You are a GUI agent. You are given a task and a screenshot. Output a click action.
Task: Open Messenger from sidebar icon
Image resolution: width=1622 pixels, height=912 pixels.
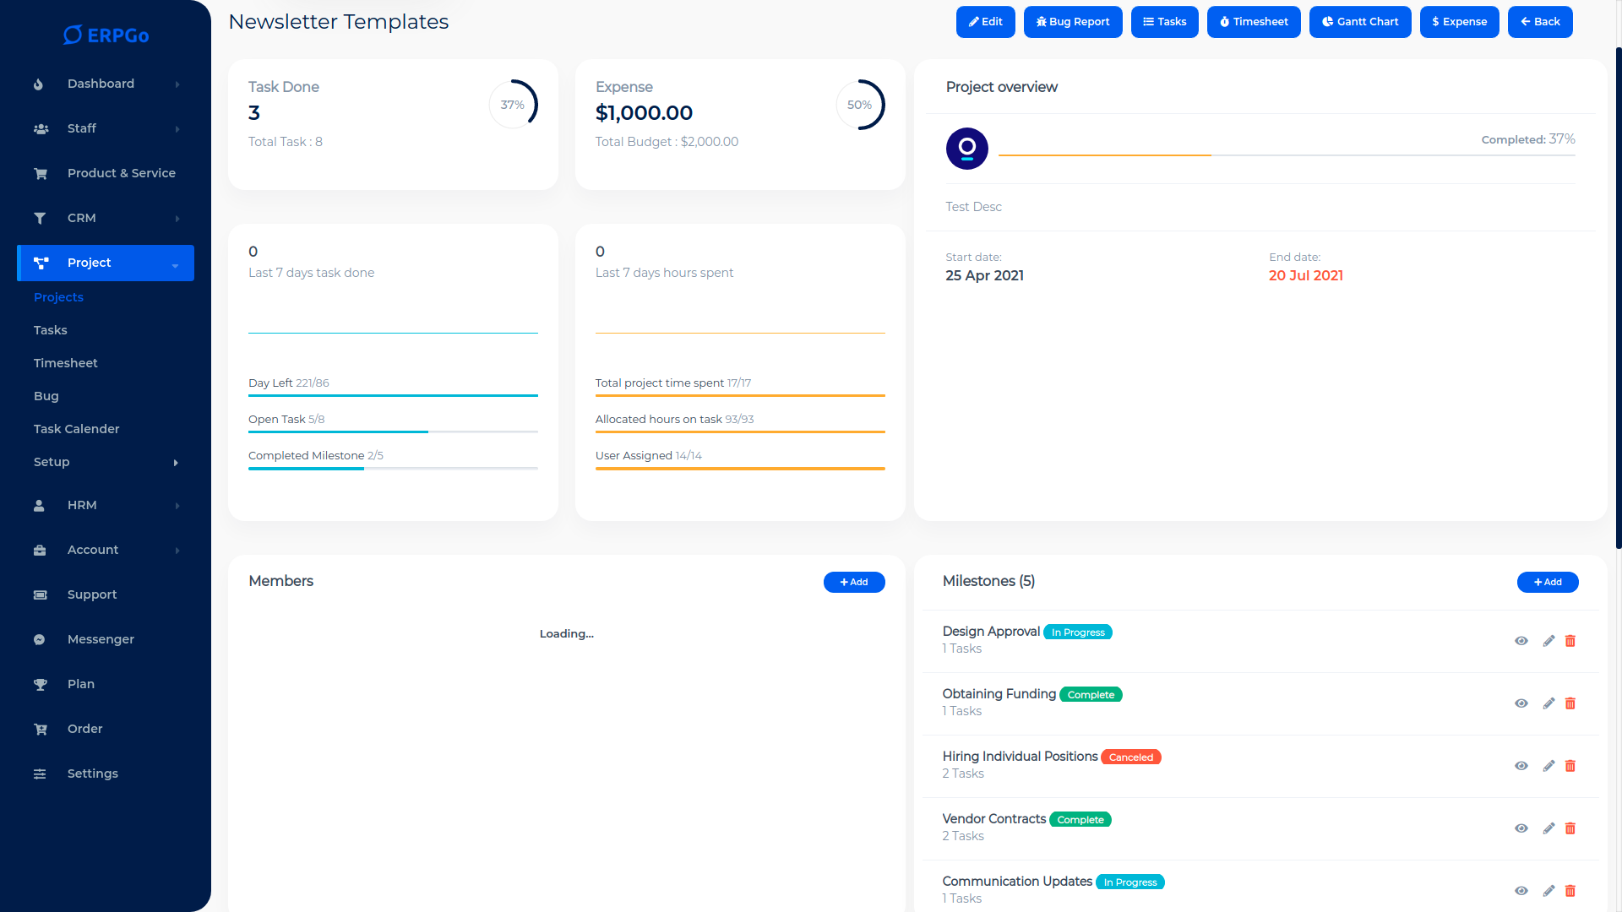coord(40,639)
